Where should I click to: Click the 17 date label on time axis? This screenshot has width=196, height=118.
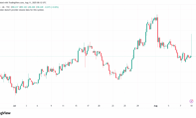(88, 106)
